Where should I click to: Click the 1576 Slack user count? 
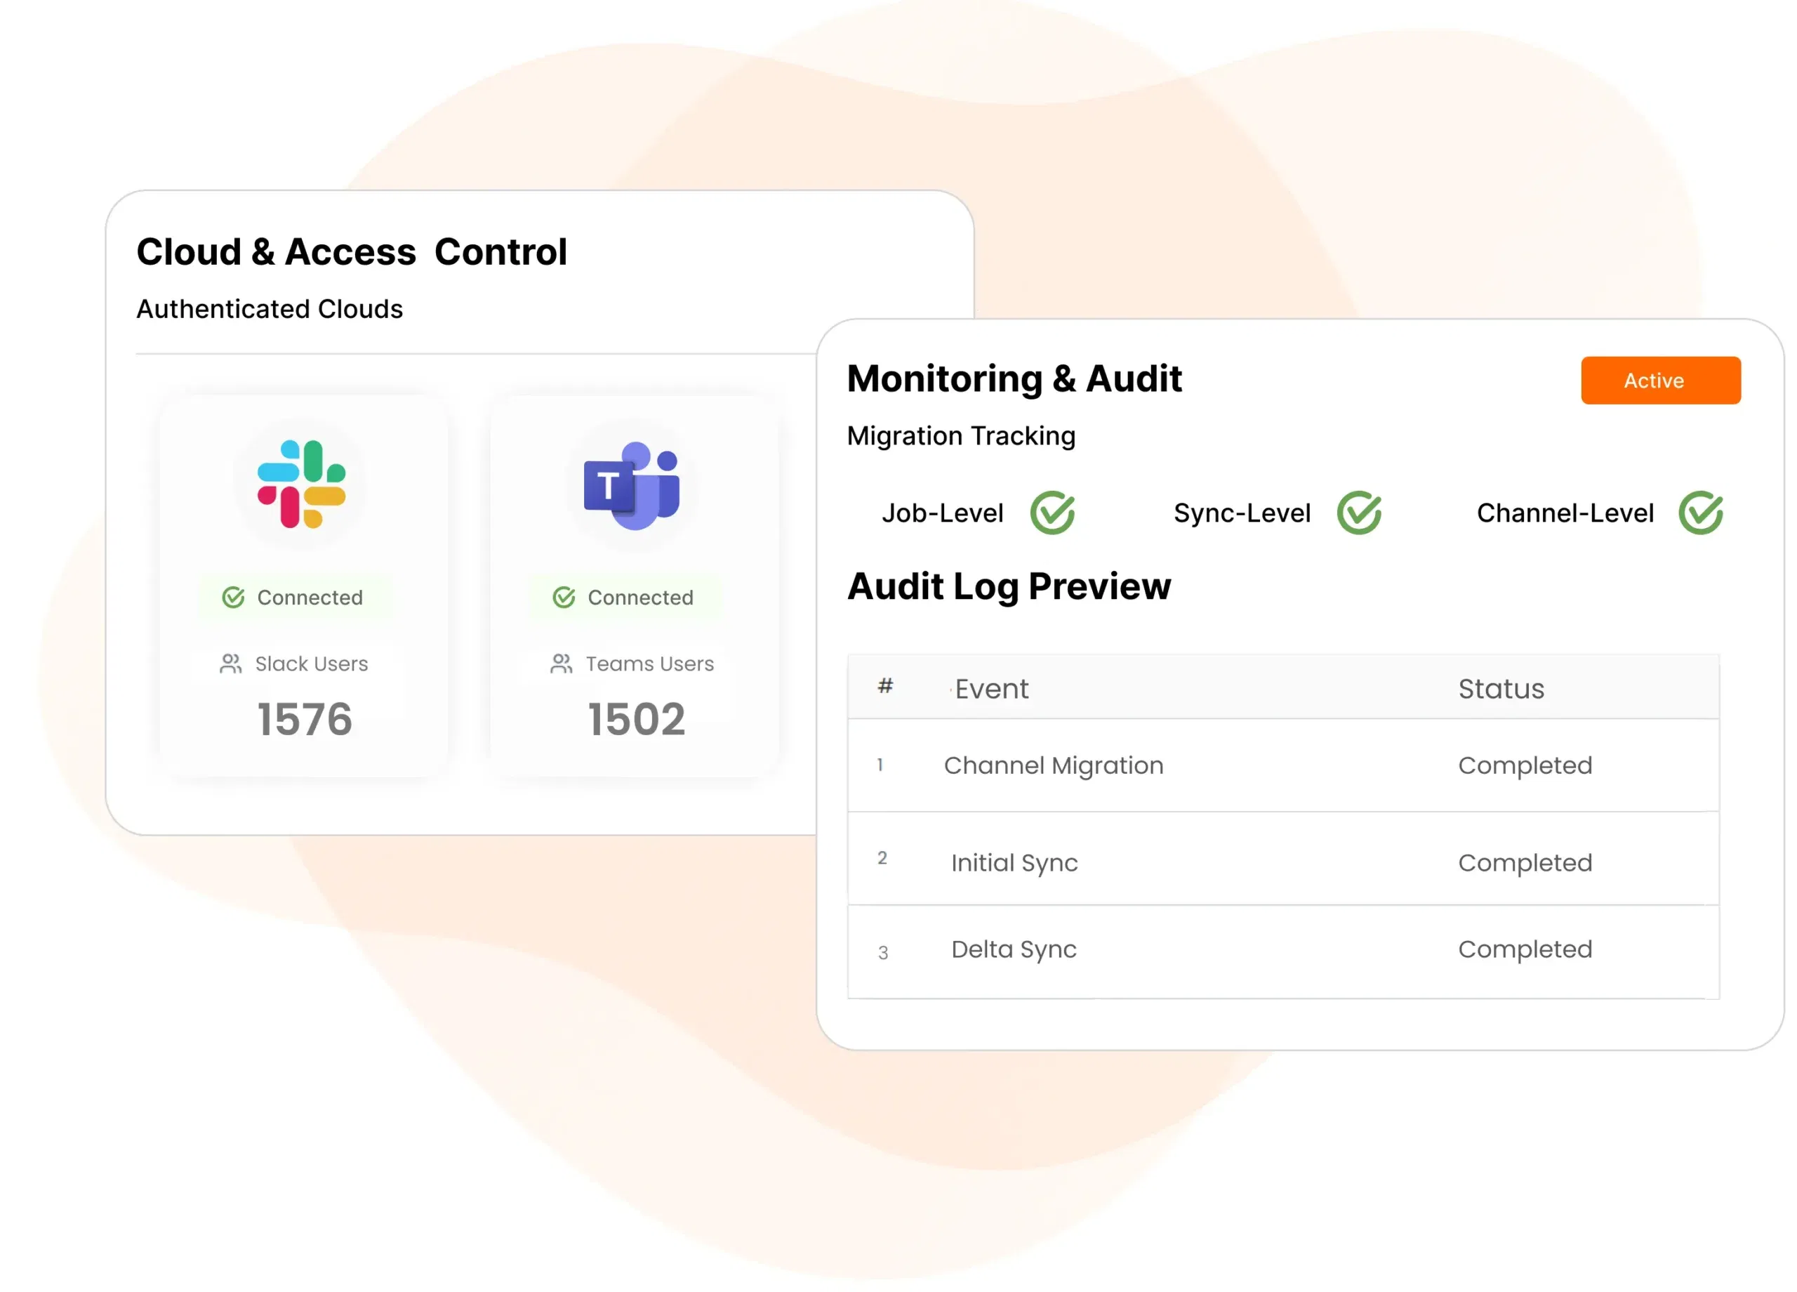pos(305,720)
